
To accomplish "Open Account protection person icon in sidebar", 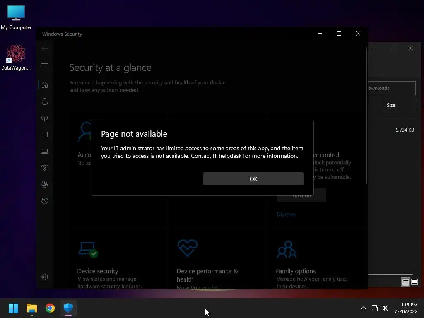I will pos(45,101).
